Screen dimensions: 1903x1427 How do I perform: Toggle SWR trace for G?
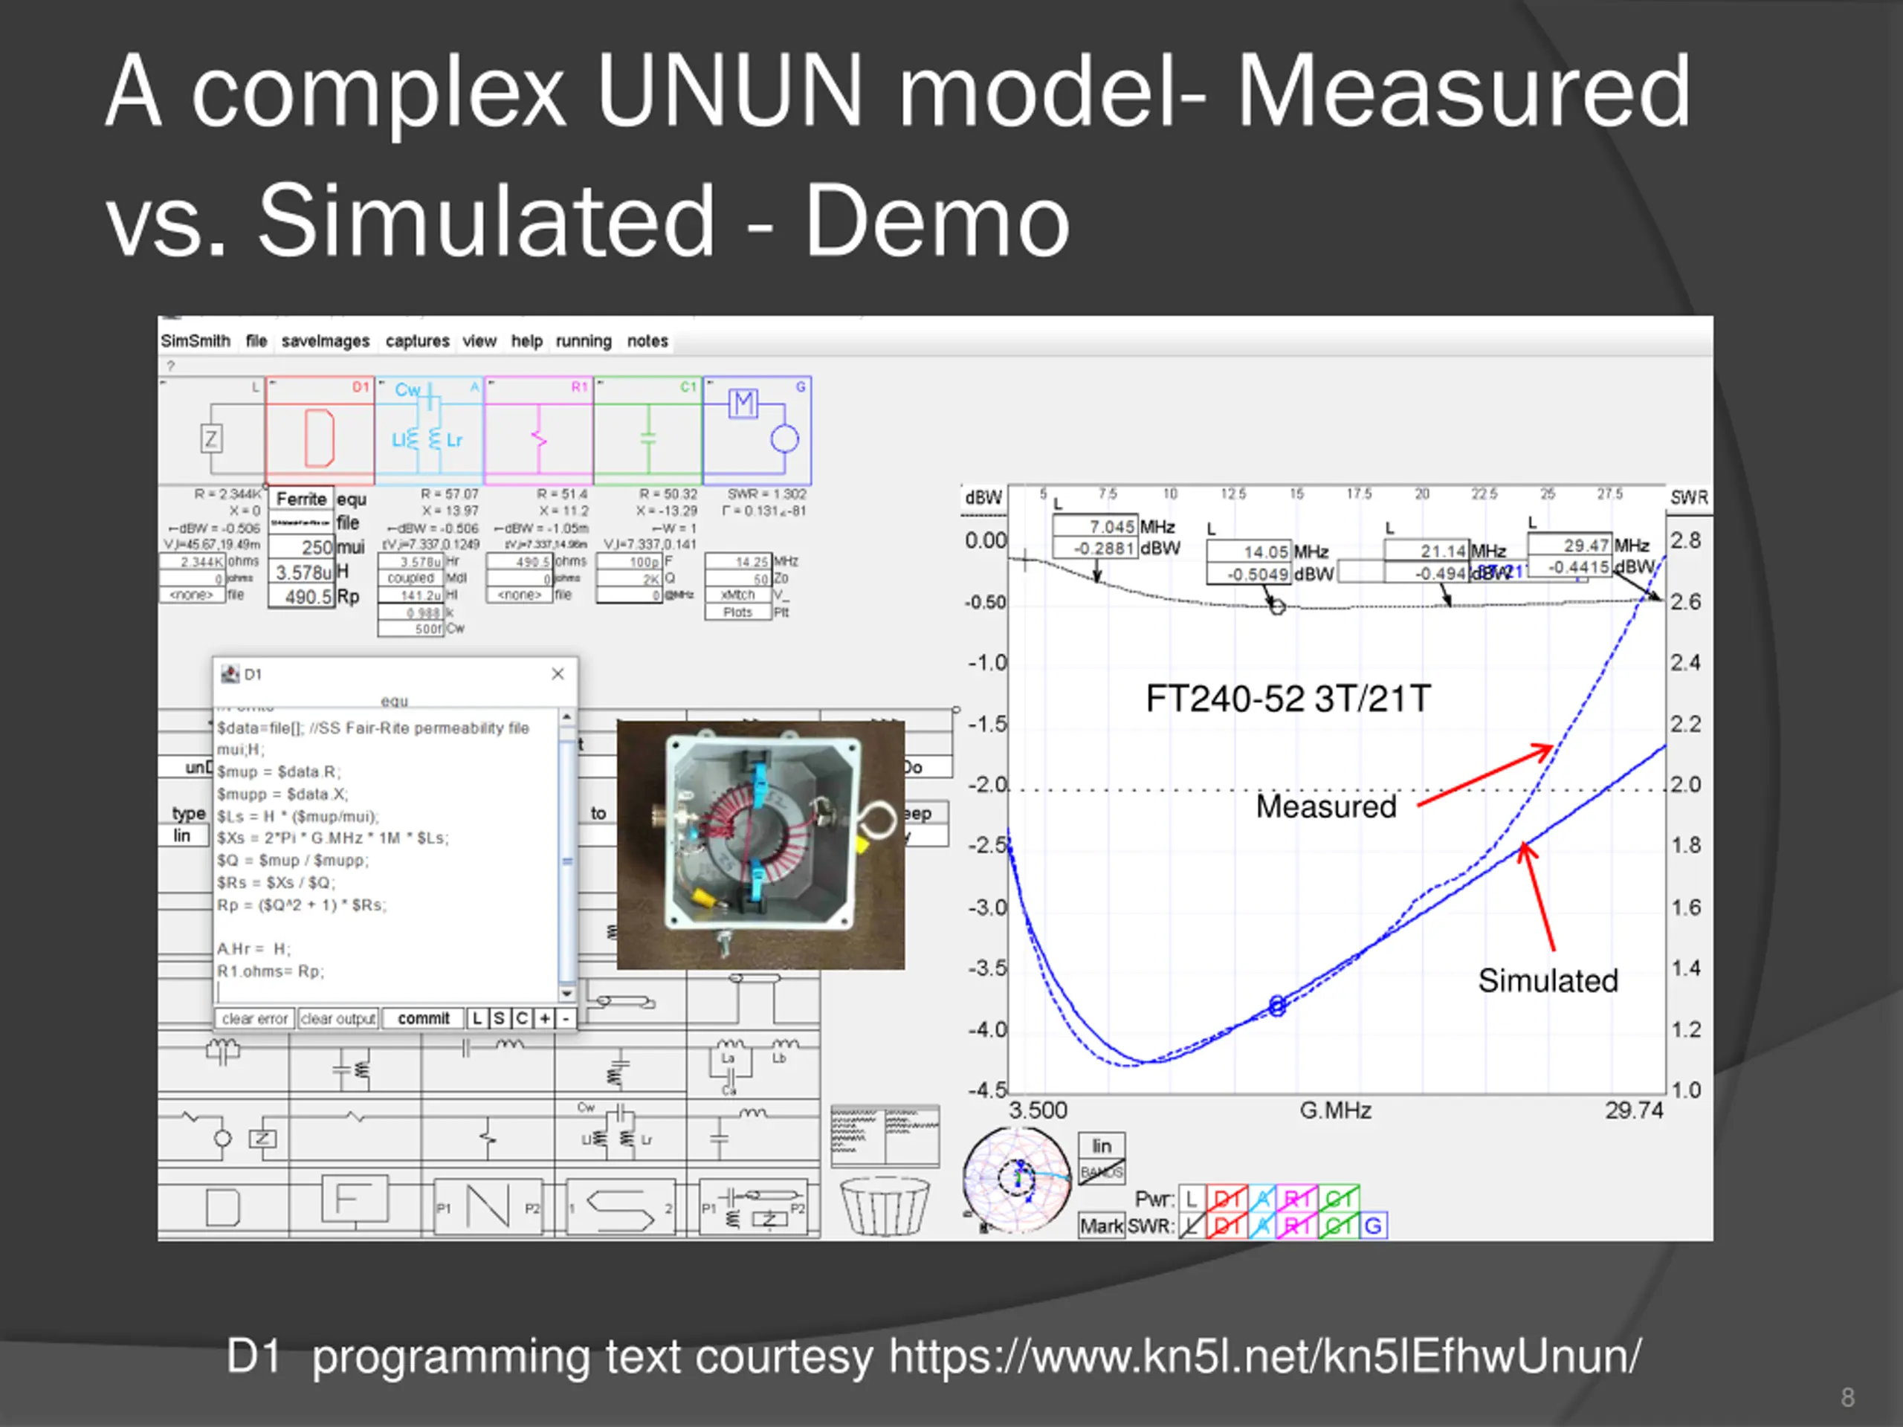tap(1374, 1226)
